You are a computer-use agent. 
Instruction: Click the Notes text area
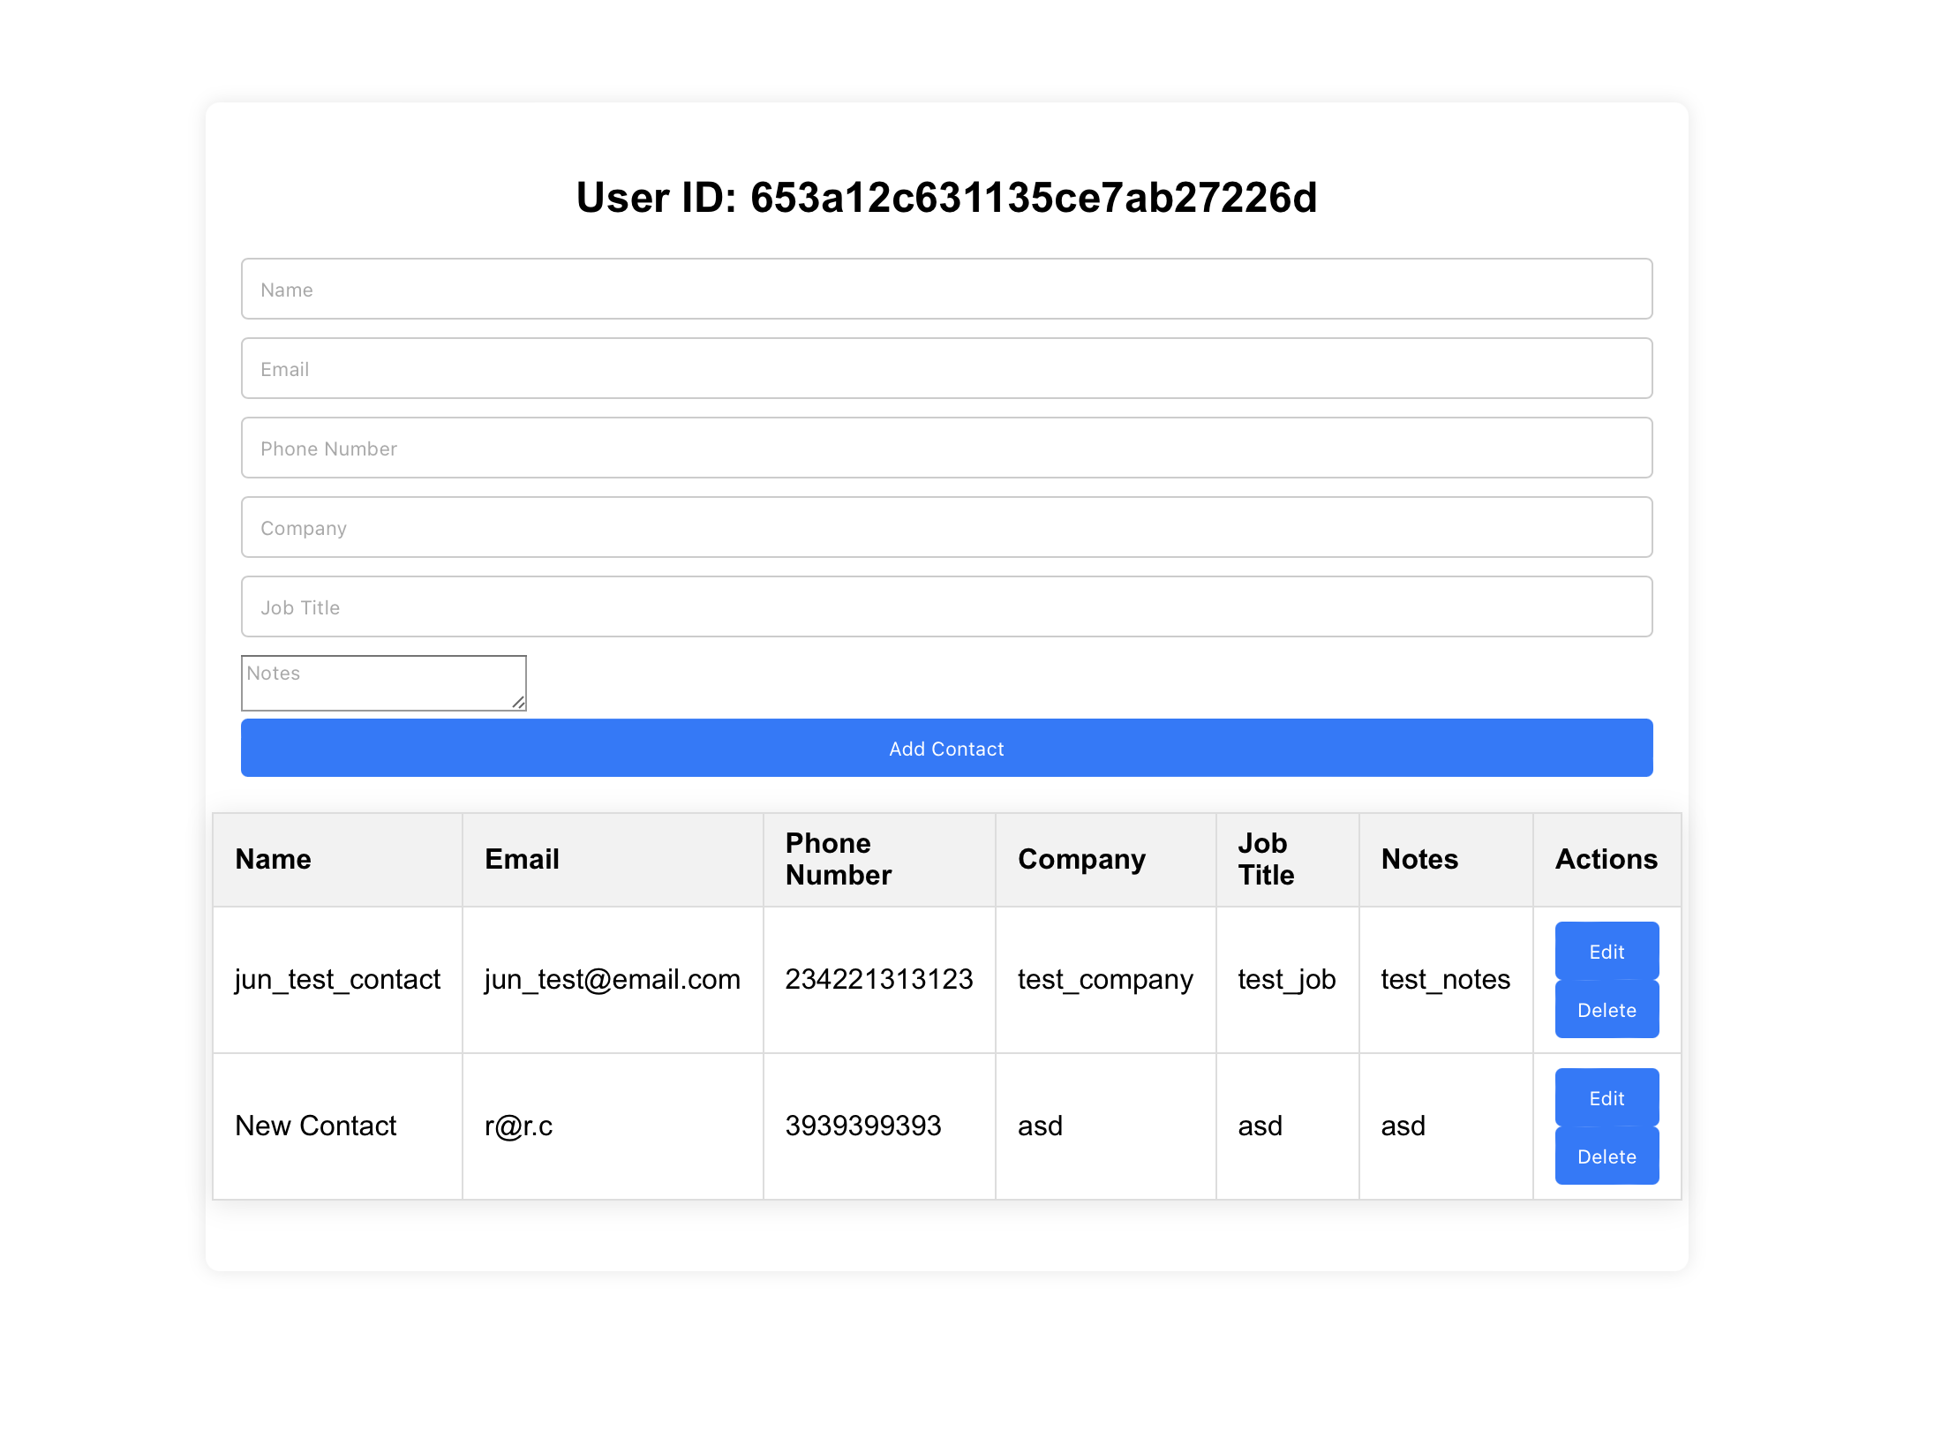tap(383, 682)
